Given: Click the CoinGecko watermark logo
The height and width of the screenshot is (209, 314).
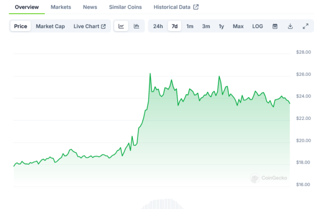Looking at the screenshot, I should click(x=269, y=178).
